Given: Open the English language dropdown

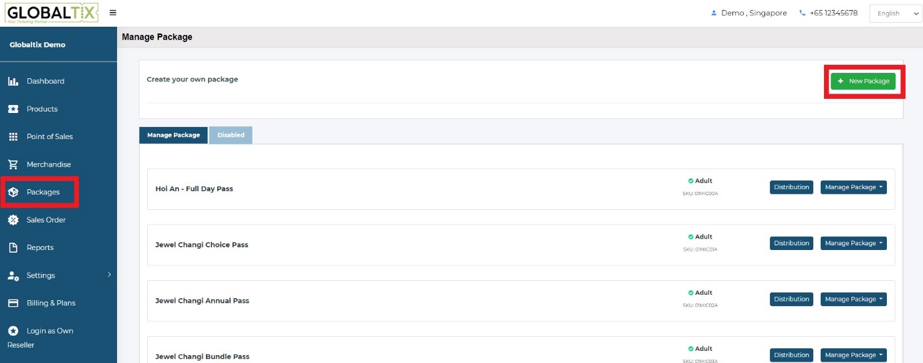Looking at the screenshot, I should click(x=896, y=13).
